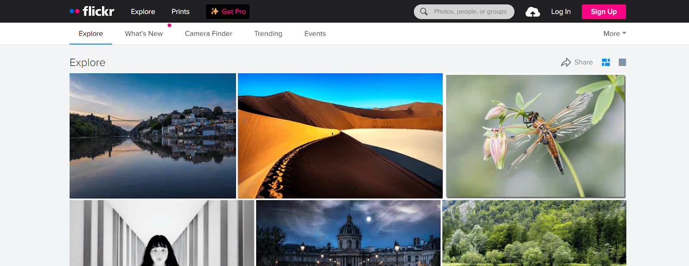Open the green forest trees photo
Image resolution: width=689 pixels, height=266 pixels.
(x=534, y=233)
